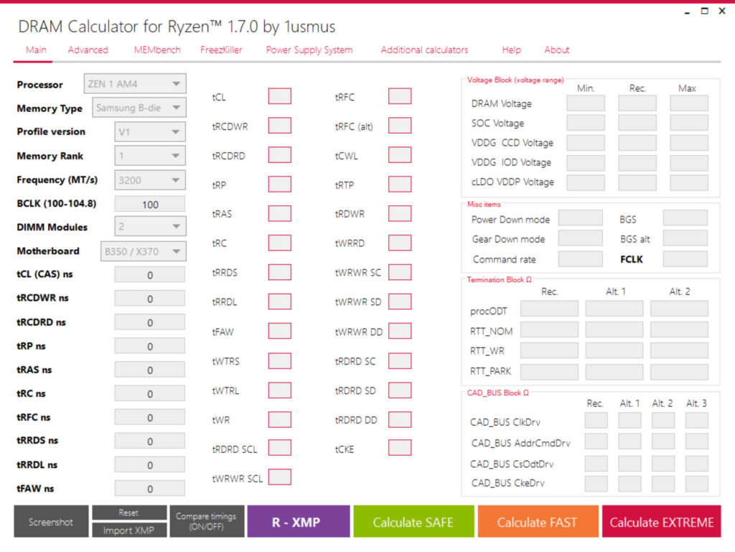Click the tRFC (alt) timing box
The width and height of the screenshot is (735, 552).
pos(400,126)
